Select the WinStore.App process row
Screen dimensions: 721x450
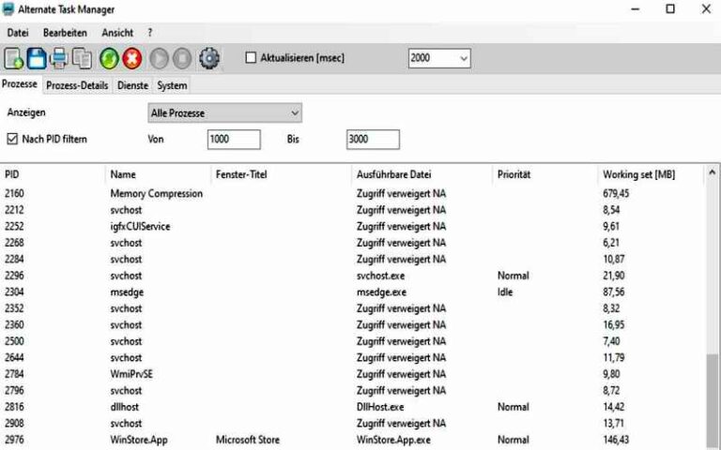point(352,440)
